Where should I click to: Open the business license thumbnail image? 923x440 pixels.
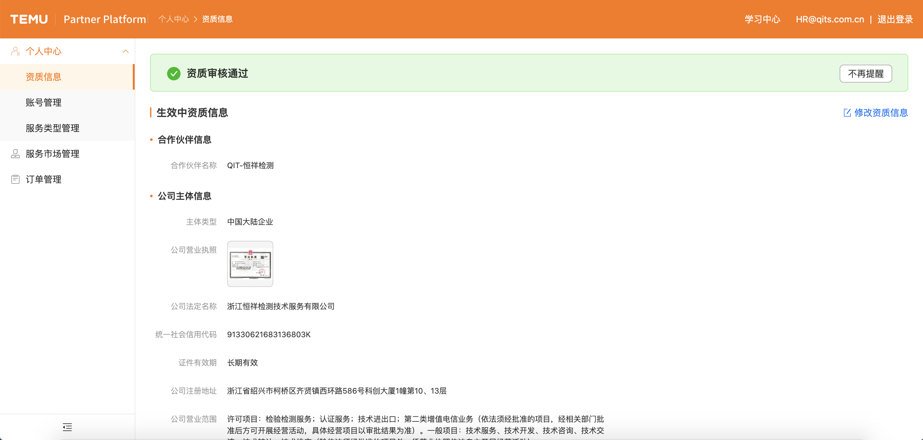pos(250,264)
